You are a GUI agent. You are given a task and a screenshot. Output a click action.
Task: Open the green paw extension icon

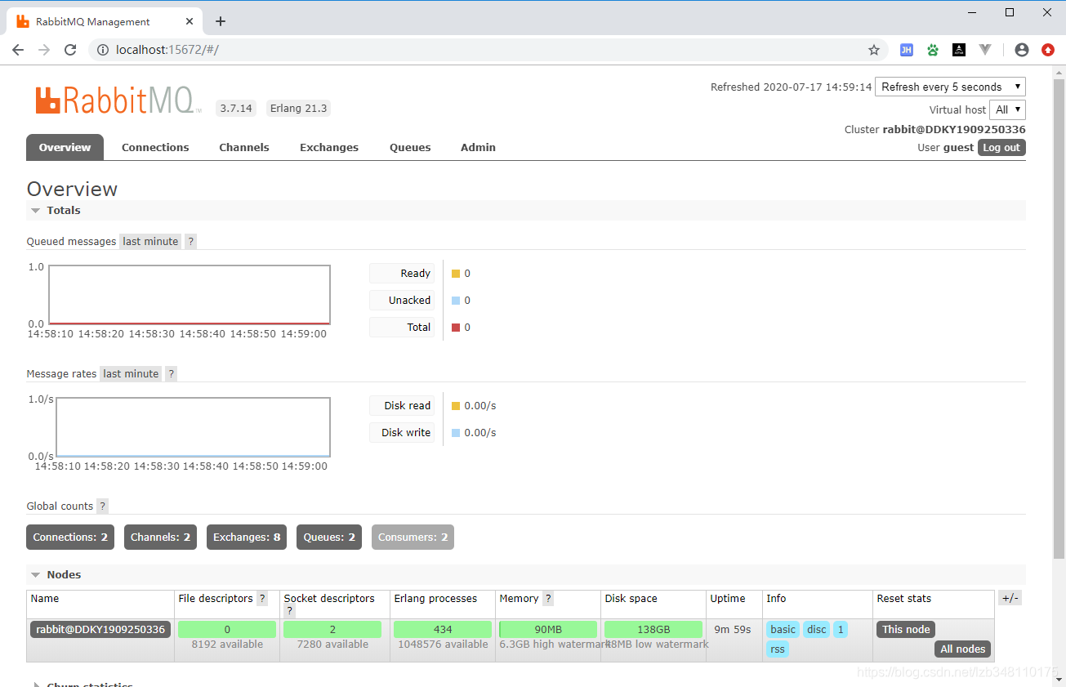click(x=933, y=50)
